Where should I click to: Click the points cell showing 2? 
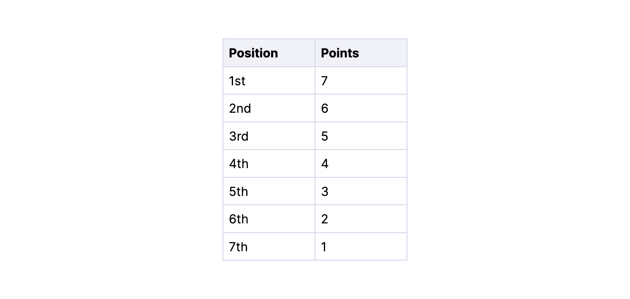tap(361, 219)
